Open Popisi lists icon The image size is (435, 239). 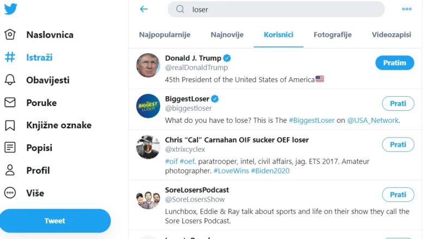tap(10, 148)
